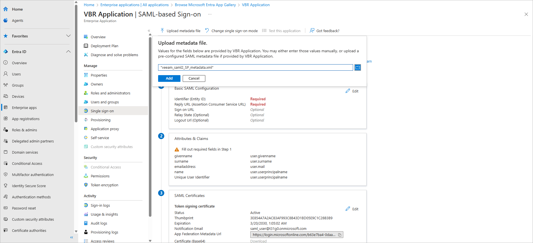Collapse the left navigation sidebar
533x243 pixels.
72,237
